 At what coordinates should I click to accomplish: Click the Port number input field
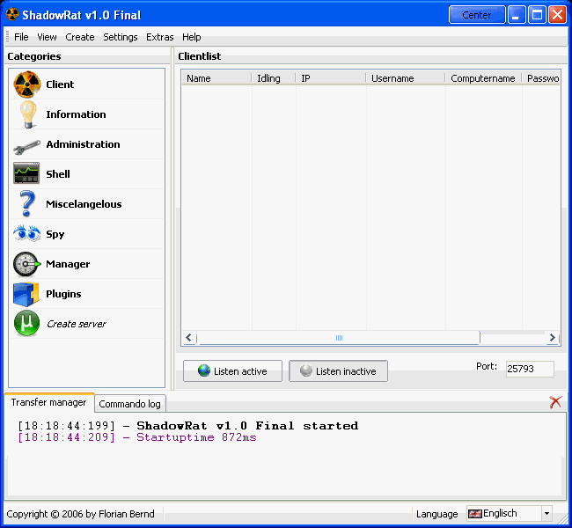click(x=529, y=370)
